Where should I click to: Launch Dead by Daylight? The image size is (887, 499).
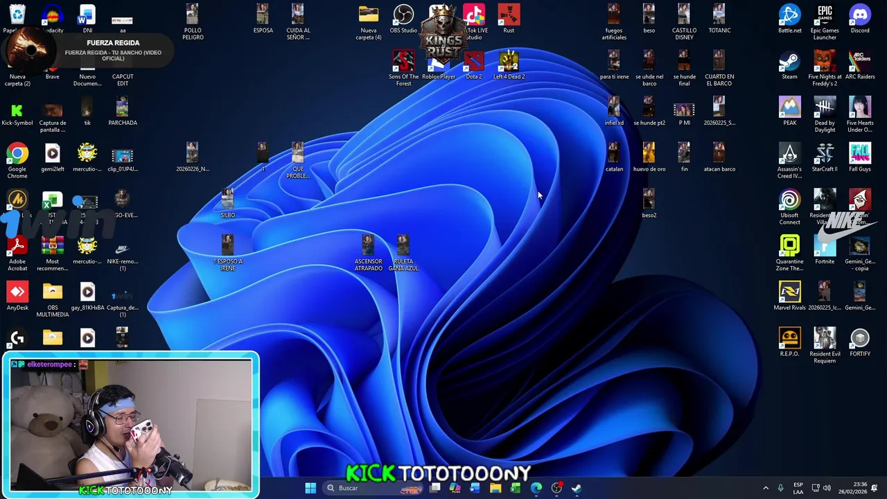825,114
